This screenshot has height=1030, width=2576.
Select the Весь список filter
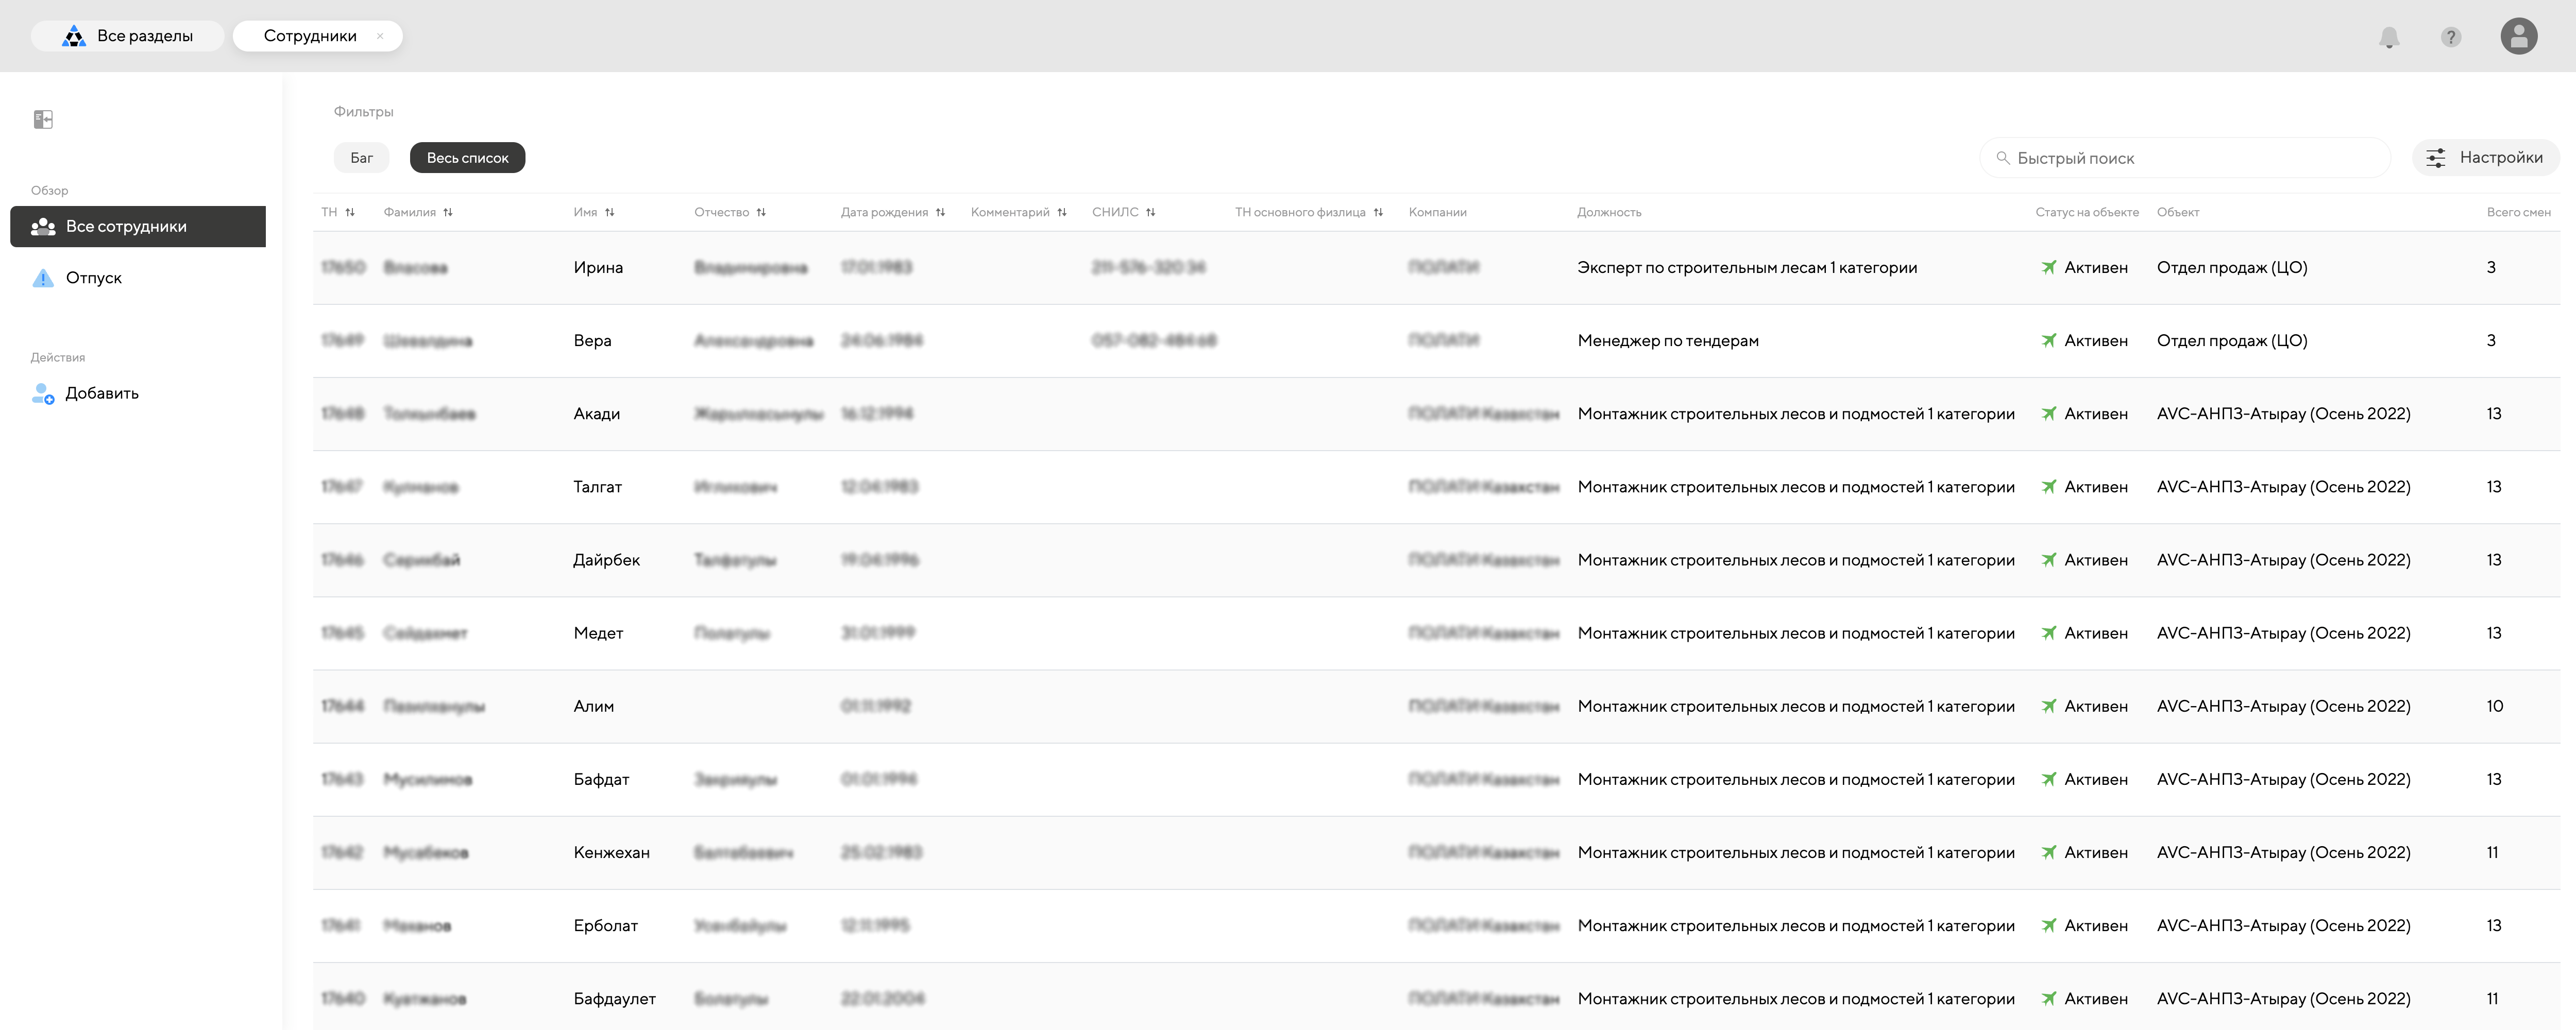tap(467, 157)
